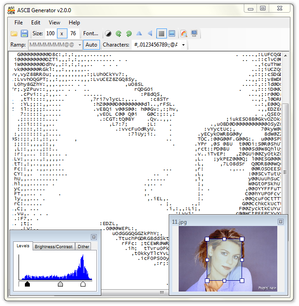Toggle the text lines view button
The width and height of the screenshot is (299, 306).
pyautogui.click(x=161, y=33)
